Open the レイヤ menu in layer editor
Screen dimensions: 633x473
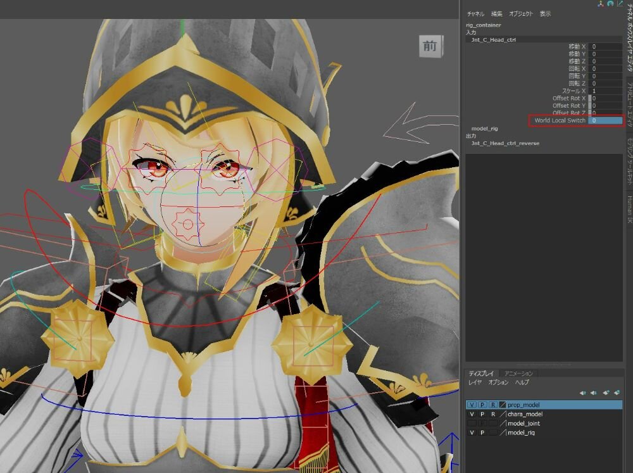(x=475, y=382)
